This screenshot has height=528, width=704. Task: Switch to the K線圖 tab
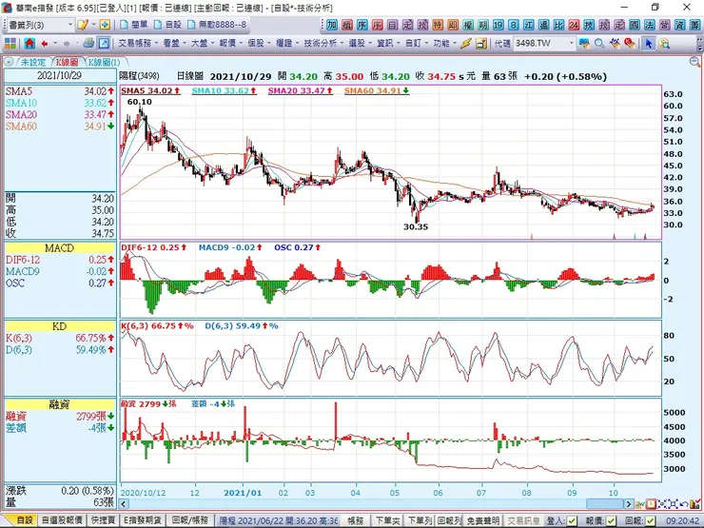tap(67, 62)
